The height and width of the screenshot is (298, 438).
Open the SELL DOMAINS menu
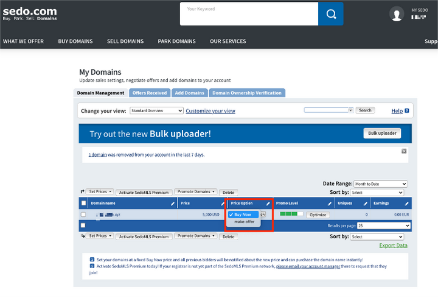coord(125,41)
